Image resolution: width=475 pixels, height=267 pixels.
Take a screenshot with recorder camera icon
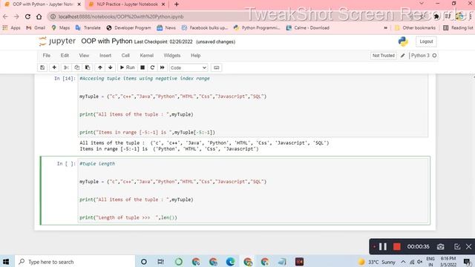pos(440,247)
